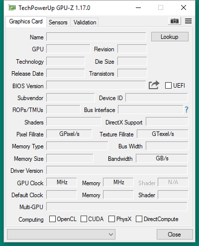The height and width of the screenshot is (246, 199).
Task: Click the Bus Width field
Action: pos(167,146)
